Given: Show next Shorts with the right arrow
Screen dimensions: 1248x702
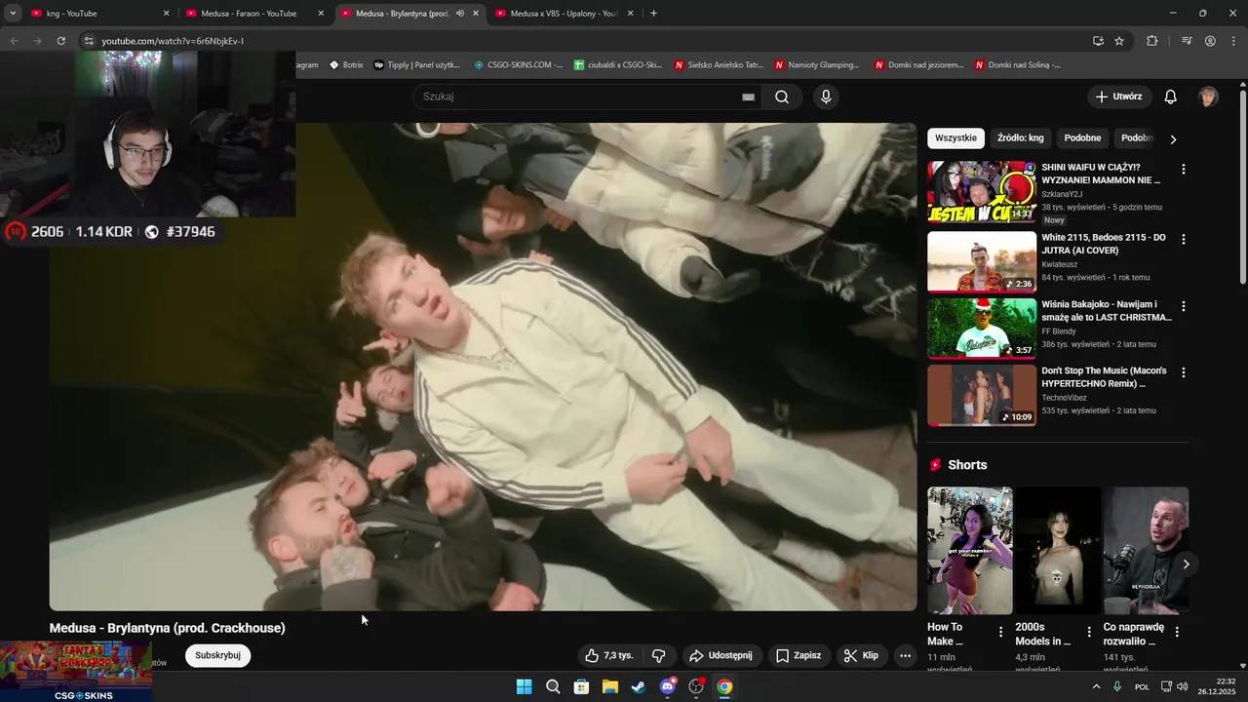Looking at the screenshot, I should coord(1186,564).
